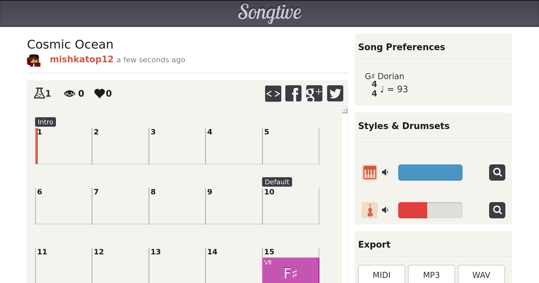Like the song with the heart icon

tap(100, 93)
